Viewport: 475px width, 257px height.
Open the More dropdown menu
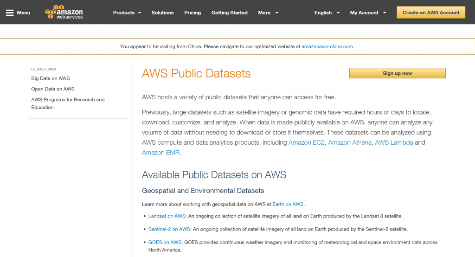pyautogui.click(x=268, y=13)
